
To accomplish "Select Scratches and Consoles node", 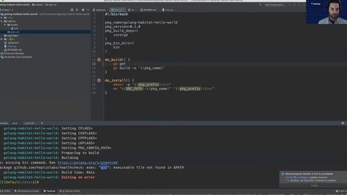I will pyautogui.click(x=16, y=57).
